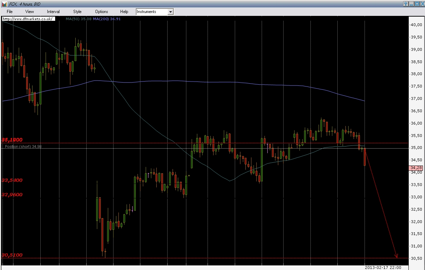
Task: Click the Position (short) 34,98 label
Action: coord(23,146)
